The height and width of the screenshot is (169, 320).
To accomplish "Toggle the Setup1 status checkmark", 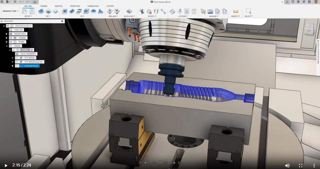I will point(14,50).
